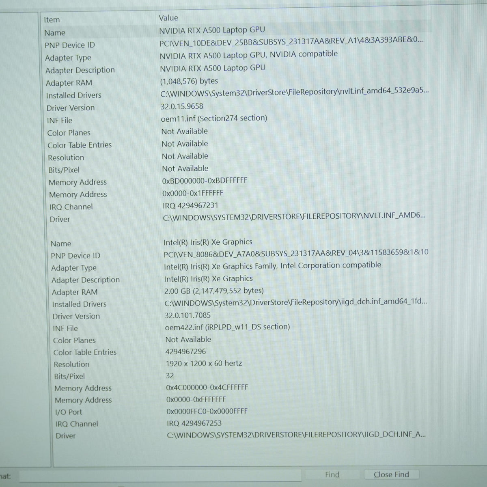Select the Adapter RAM 2.00 GB row

point(241,291)
